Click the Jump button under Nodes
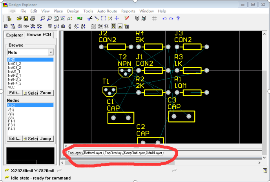Screen dimensions: 270x182 coord(46,139)
